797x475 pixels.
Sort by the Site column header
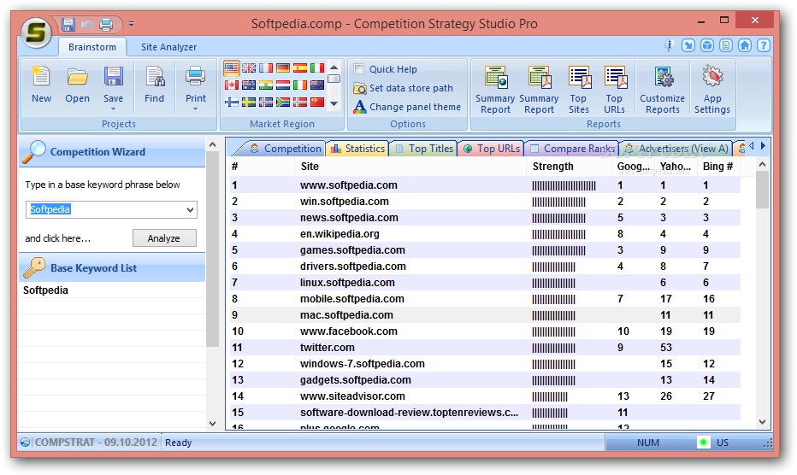tap(410, 167)
